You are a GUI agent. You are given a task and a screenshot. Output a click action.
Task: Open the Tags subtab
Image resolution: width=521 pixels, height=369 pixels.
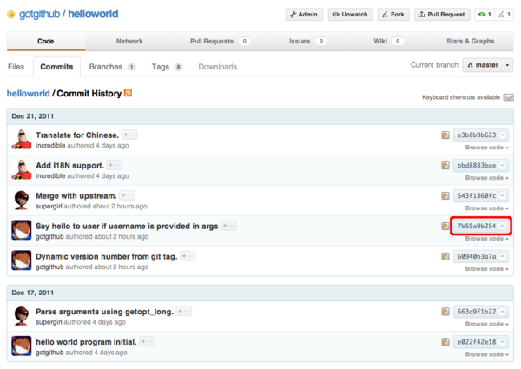[x=167, y=67]
